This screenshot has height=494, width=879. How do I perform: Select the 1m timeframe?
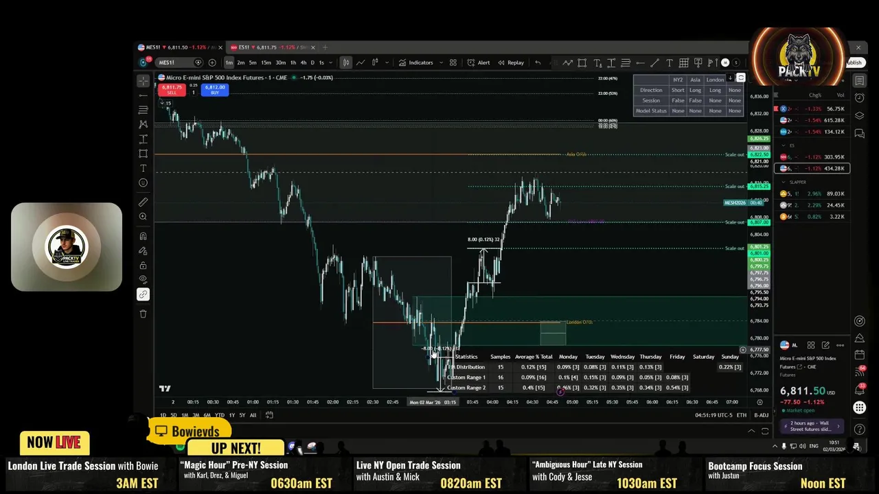coord(229,62)
